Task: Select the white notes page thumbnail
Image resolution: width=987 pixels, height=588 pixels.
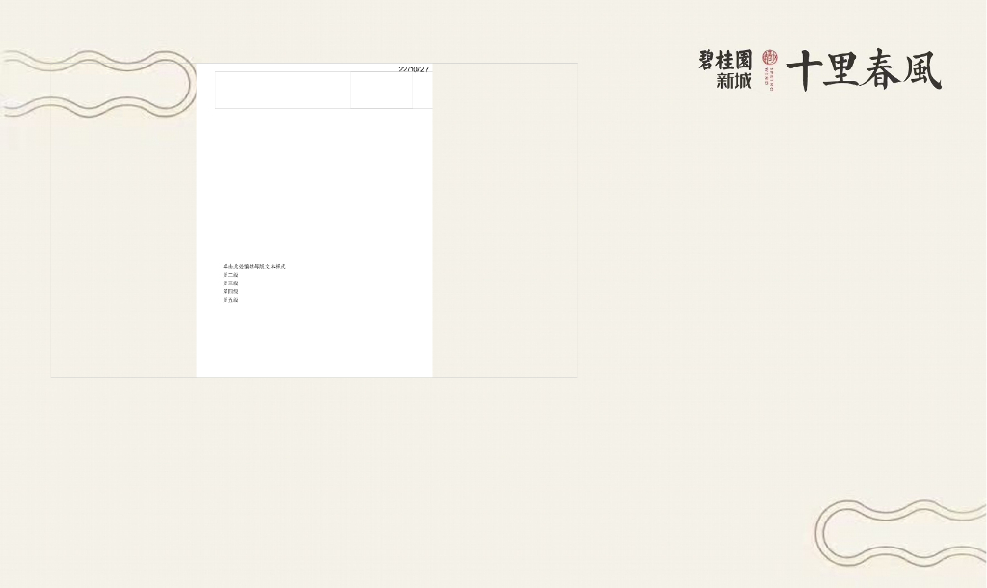Action: [x=314, y=221]
